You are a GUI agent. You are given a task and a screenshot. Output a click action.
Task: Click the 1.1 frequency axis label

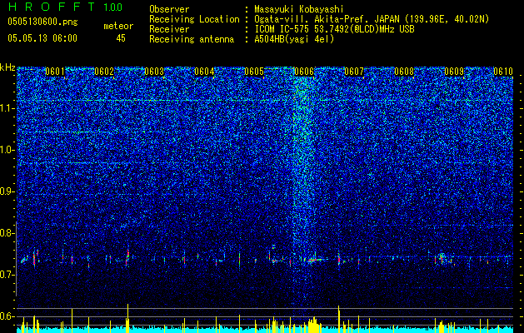click(7, 108)
